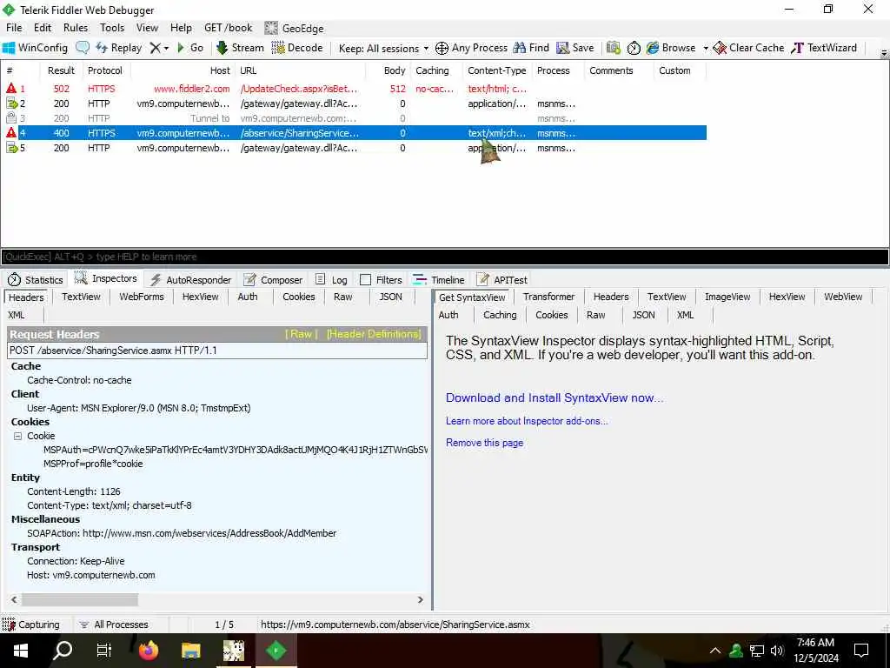Click the Remove (X) toolbar icon
The image size is (890, 668).
(155, 49)
